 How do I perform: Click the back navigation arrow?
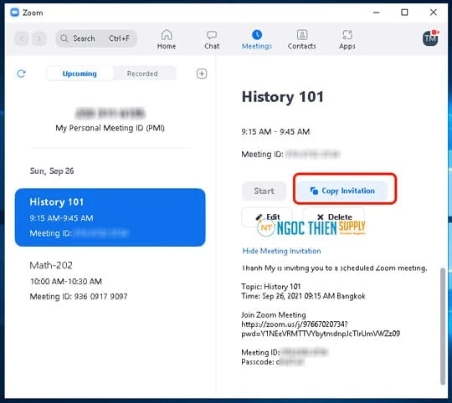tap(22, 38)
